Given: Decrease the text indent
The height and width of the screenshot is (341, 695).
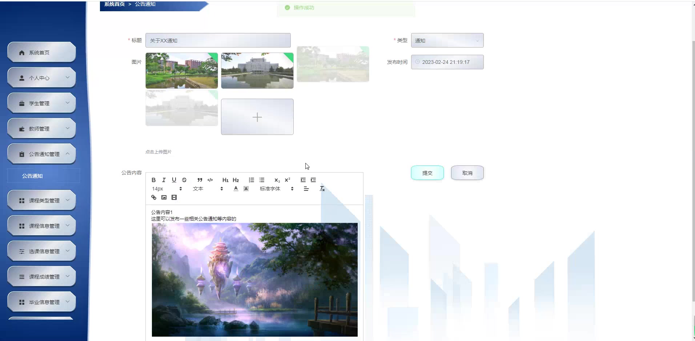Looking at the screenshot, I should pyautogui.click(x=303, y=180).
